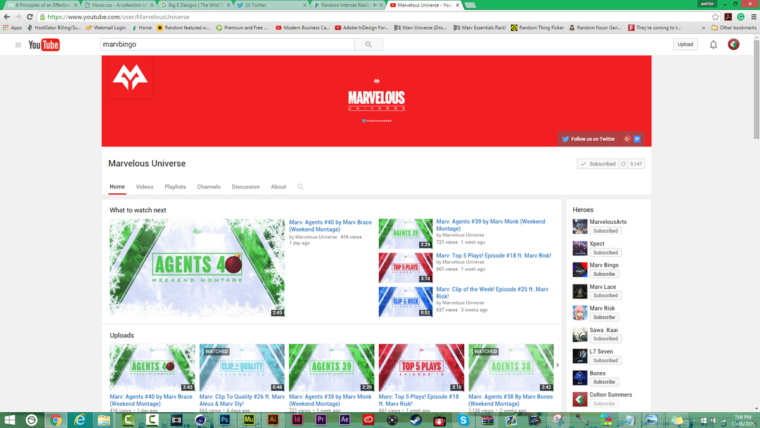Open the MarvelousArts channel avatar
This screenshot has width=760, height=428.
click(579, 226)
